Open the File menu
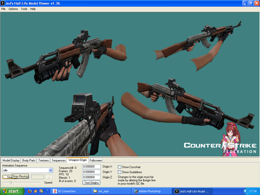The image size is (260, 195). pos(3,9)
